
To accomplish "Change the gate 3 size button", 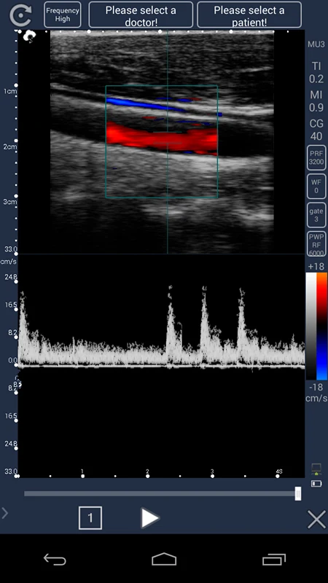I will (x=316, y=215).
